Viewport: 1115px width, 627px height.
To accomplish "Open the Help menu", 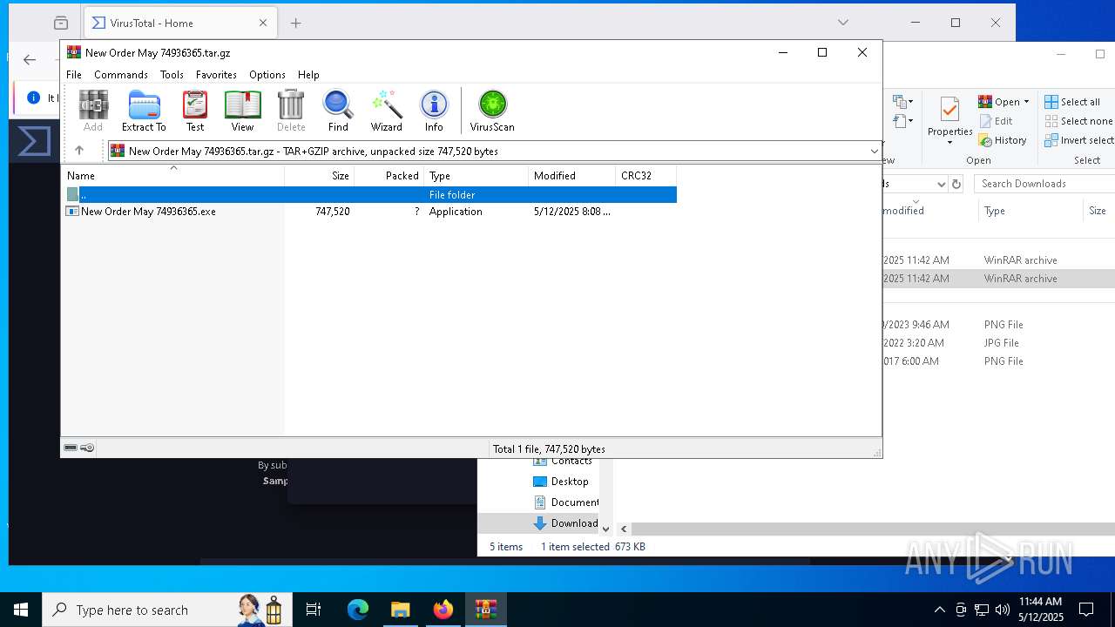I will point(308,75).
